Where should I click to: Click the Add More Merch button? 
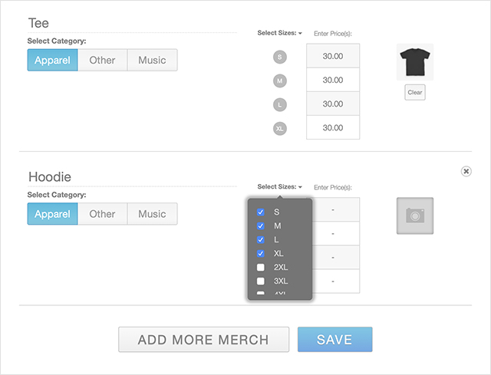point(203,340)
